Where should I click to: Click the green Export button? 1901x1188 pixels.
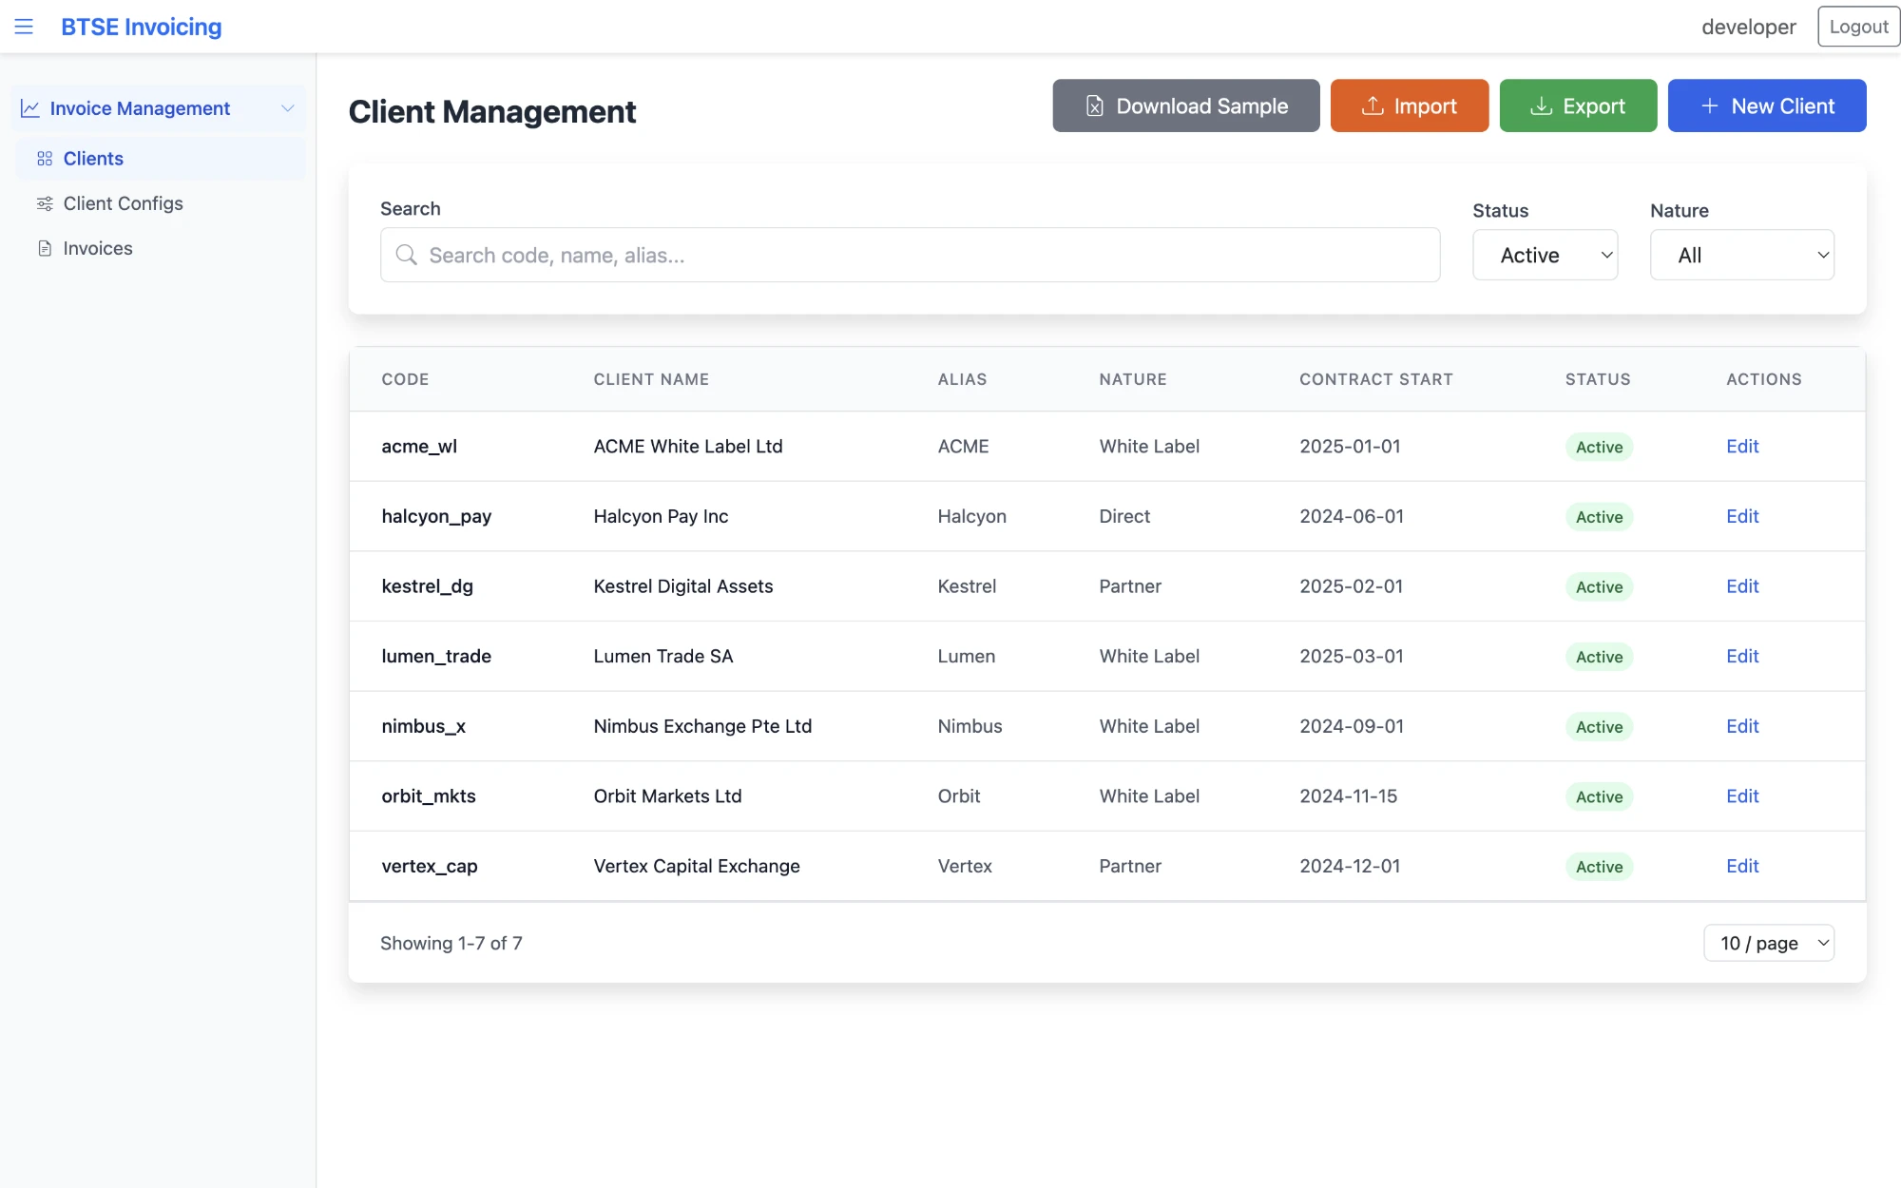(x=1577, y=105)
